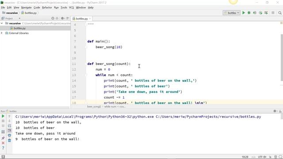
Task: Pin the Run tab
Action: click(3, 138)
